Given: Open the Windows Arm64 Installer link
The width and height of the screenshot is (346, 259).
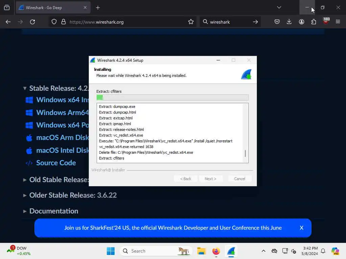Looking at the screenshot, I should click(x=63, y=113).
